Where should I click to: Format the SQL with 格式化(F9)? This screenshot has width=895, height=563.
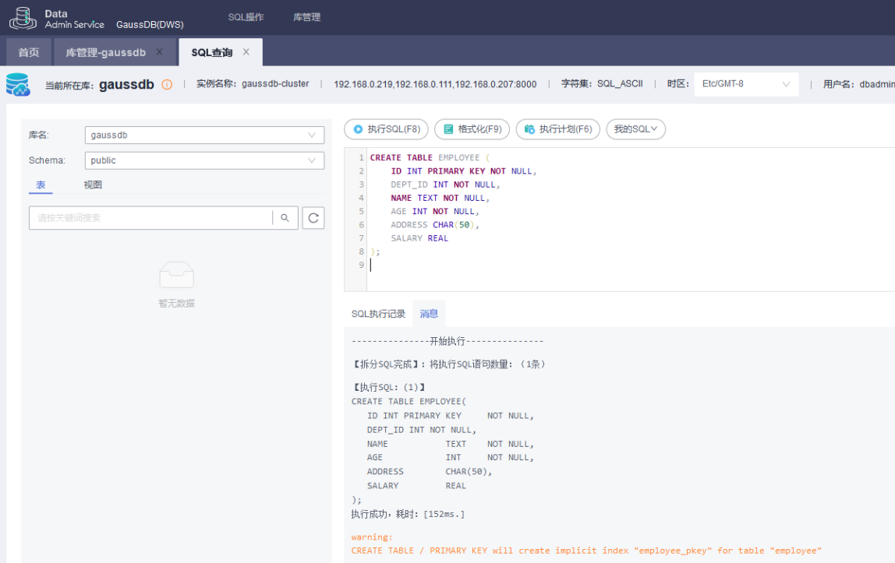click(472, 129)
